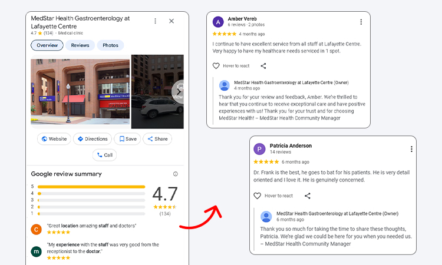Select the 5-star rating bar
This screenshot has height=265, width=442.
(91, 187)
